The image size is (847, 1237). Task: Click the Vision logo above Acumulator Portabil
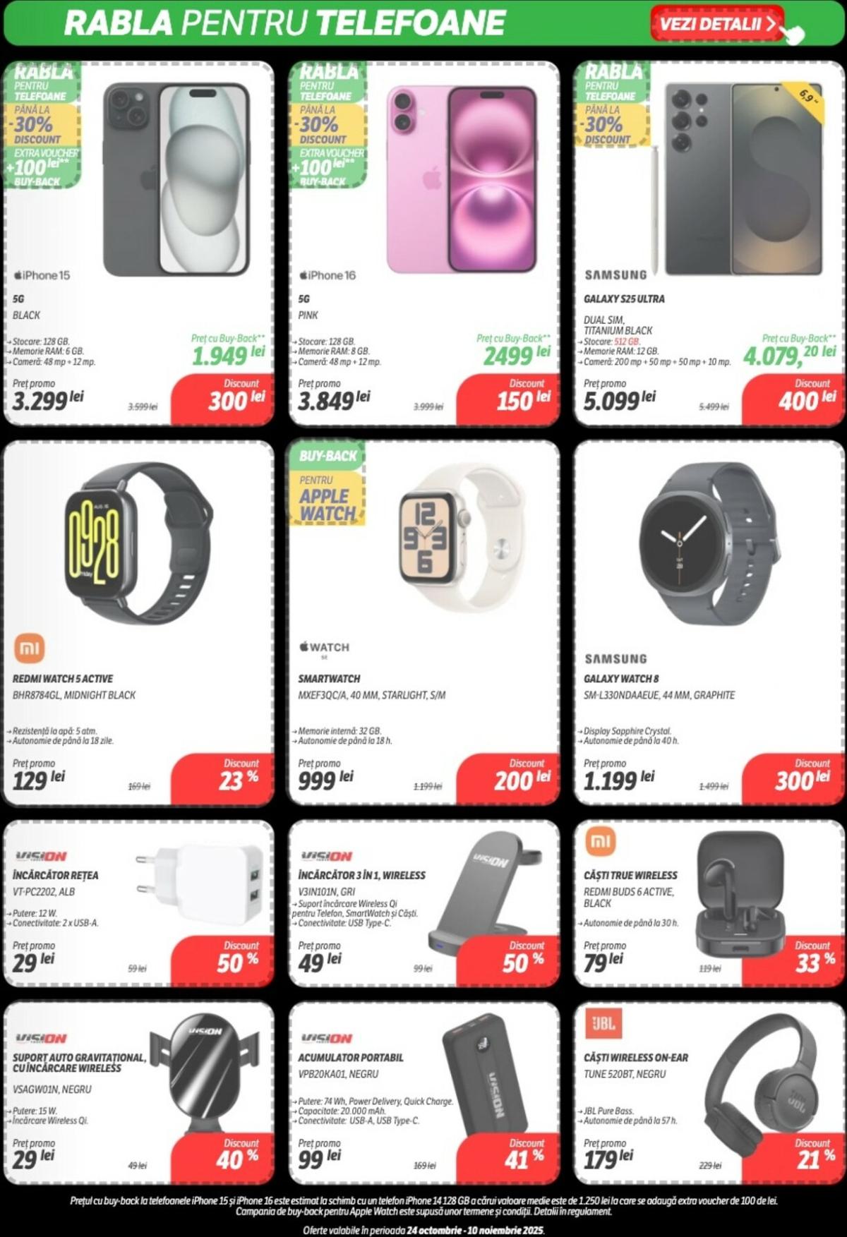[326, 1038]
